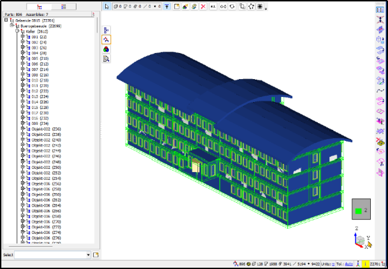This screenshot has height=269, width=388.
Task: Click the green color swatch box
Action: pos(357,210)
